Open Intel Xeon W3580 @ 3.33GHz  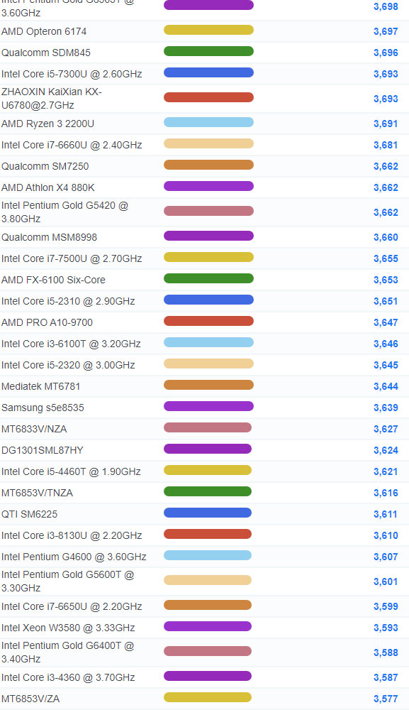click(x=68, y=628)
